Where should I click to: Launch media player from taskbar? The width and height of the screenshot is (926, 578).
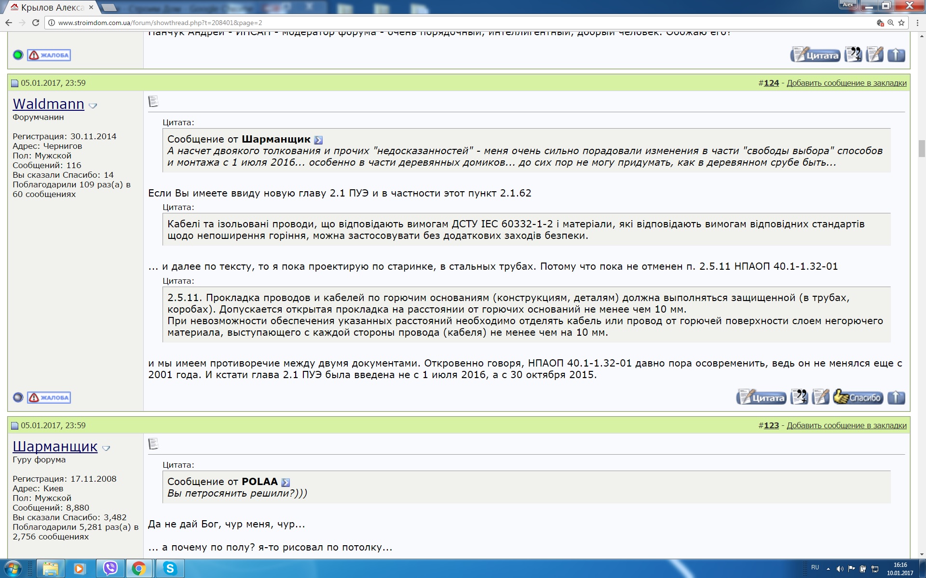tap(79, 569)
